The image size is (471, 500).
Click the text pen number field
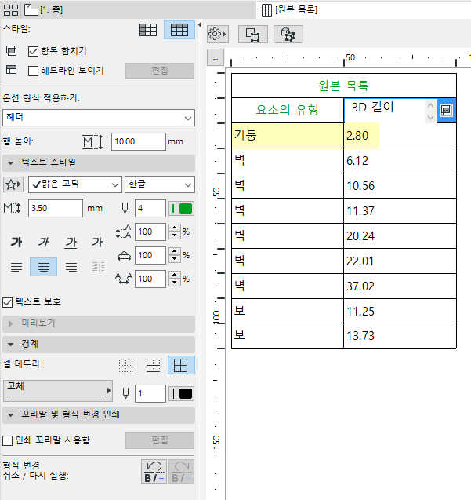[150, 209]
